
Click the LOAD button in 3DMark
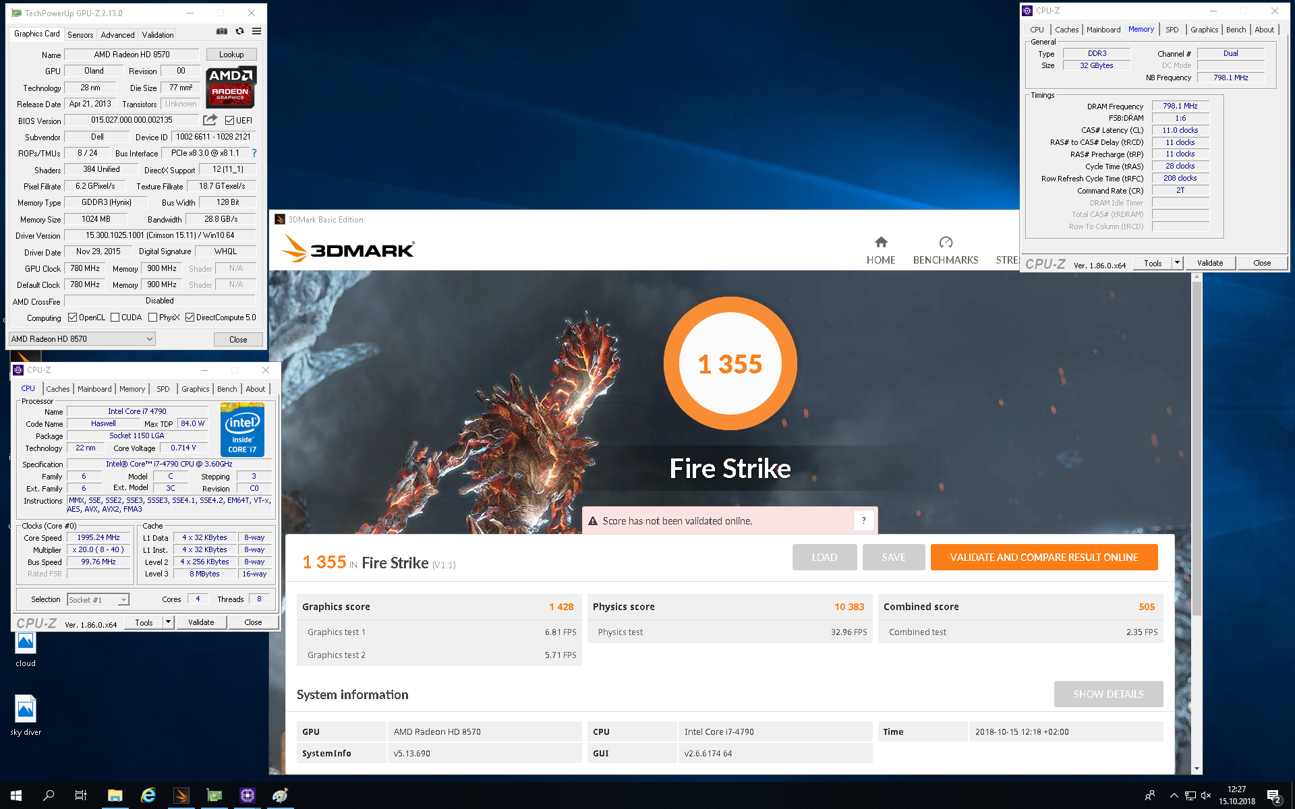[x=825, y=558]
